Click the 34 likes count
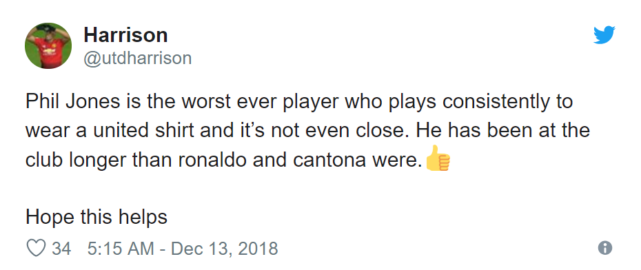 61,249
